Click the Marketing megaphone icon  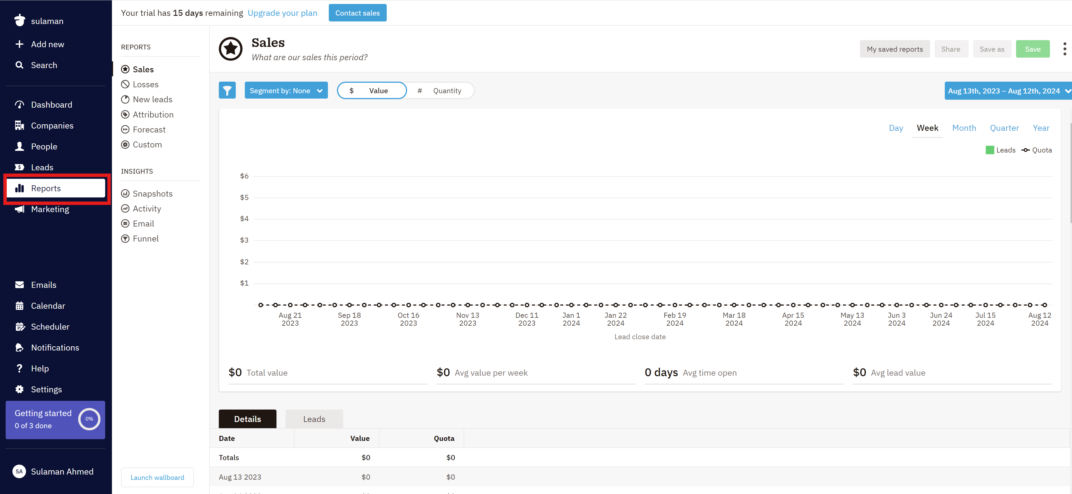(19, 209)
